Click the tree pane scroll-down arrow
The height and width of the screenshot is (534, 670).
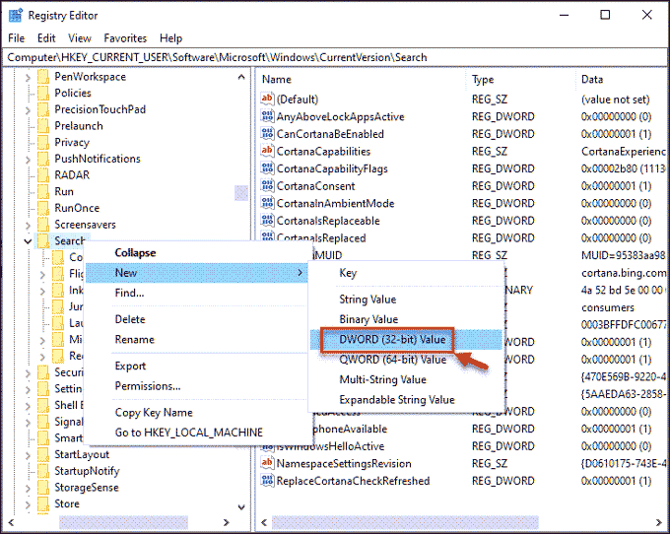point(241,507)
